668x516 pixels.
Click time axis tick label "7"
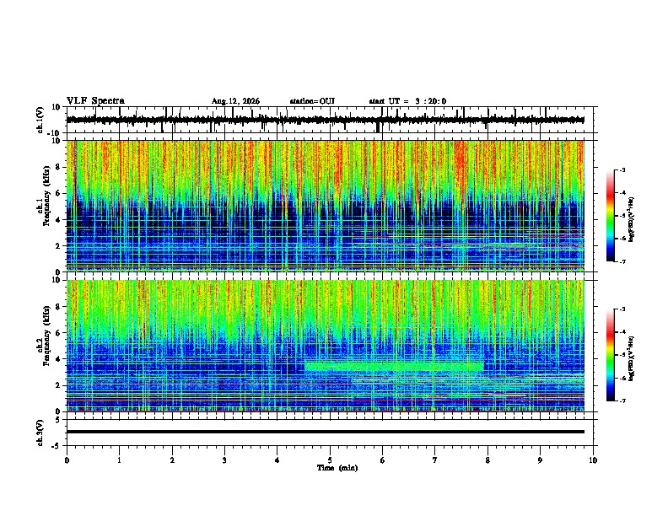click(x=435, y=460)
